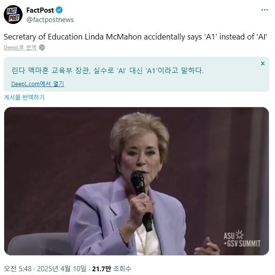The width and height of the screenshot is (275, 275).
Task: Click the DeepL로 번역 link
Action: [20, 47]
